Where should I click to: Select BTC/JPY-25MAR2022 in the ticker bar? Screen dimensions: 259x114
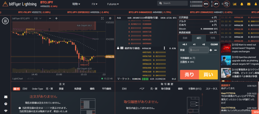point(211,12)
